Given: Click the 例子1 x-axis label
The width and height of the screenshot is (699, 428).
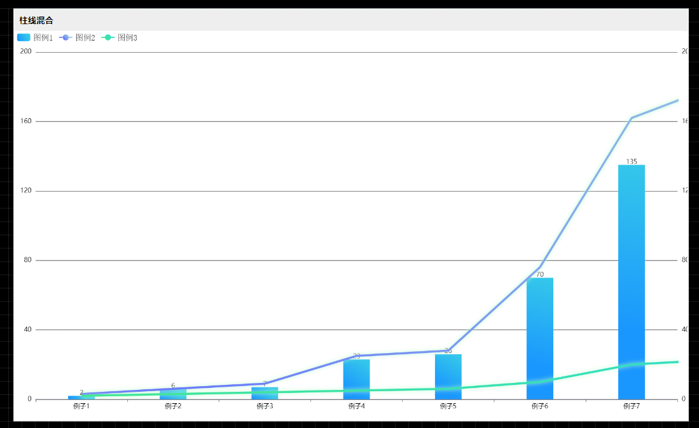Looking at the screenshot, I should tap(81, 406).
